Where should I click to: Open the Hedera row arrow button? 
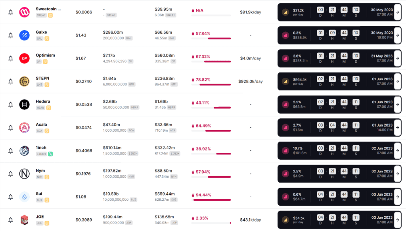click(x=398, y=104)
